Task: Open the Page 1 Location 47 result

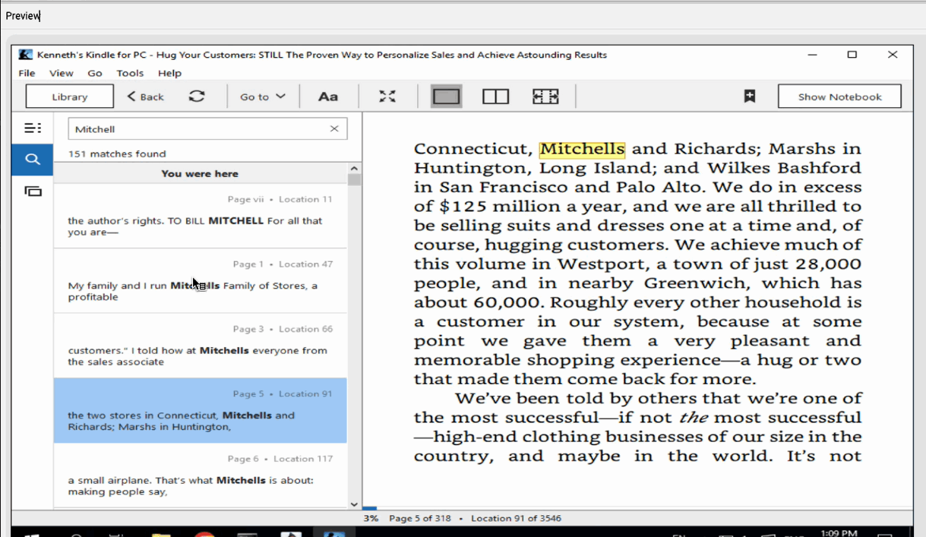Action: click(200, 281)
